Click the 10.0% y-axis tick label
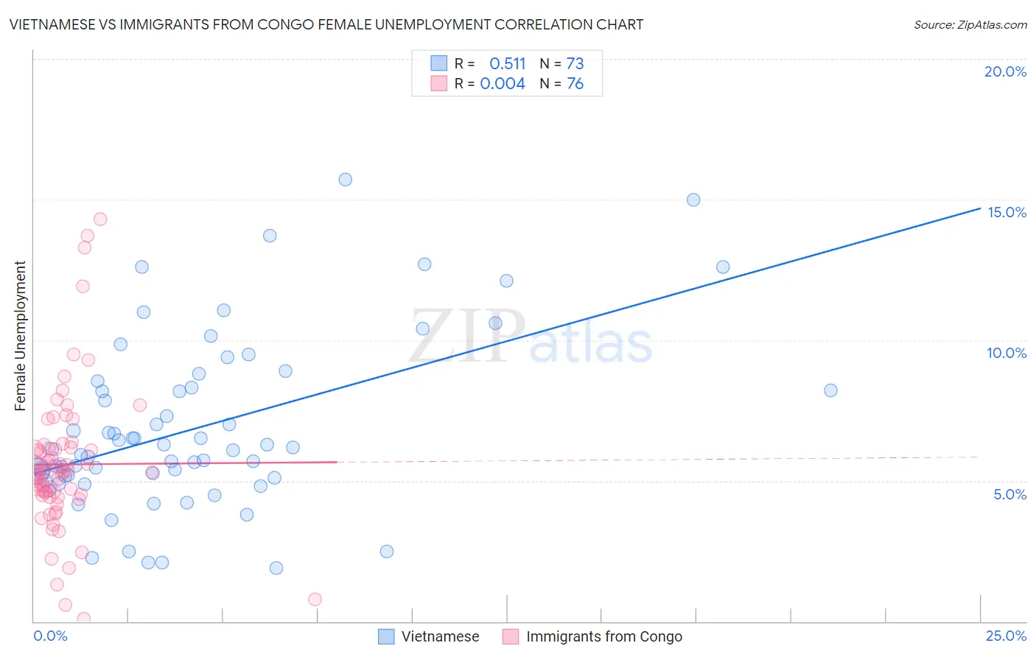The height and width of the screenshot is (657, 1036). (1007, 353)
